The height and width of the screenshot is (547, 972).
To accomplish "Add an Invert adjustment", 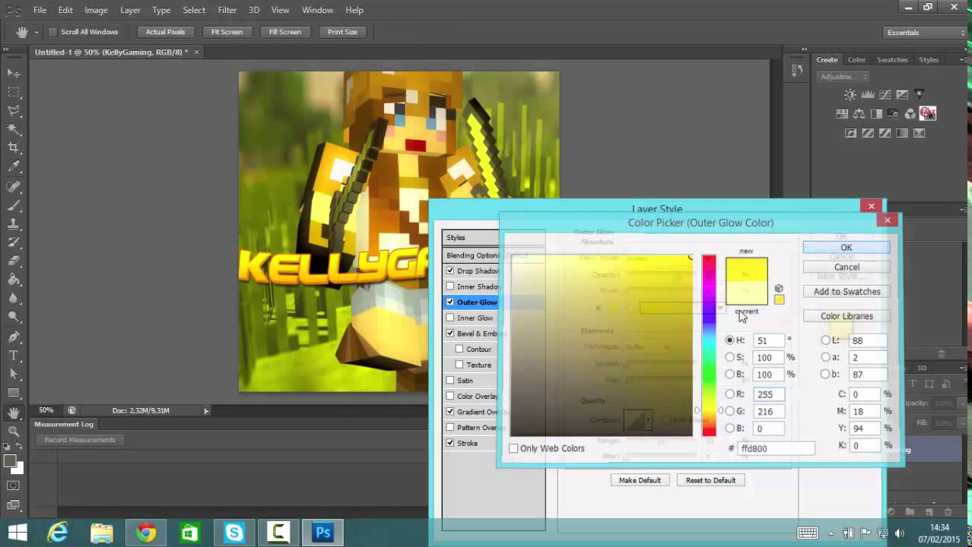I will 851,133.
